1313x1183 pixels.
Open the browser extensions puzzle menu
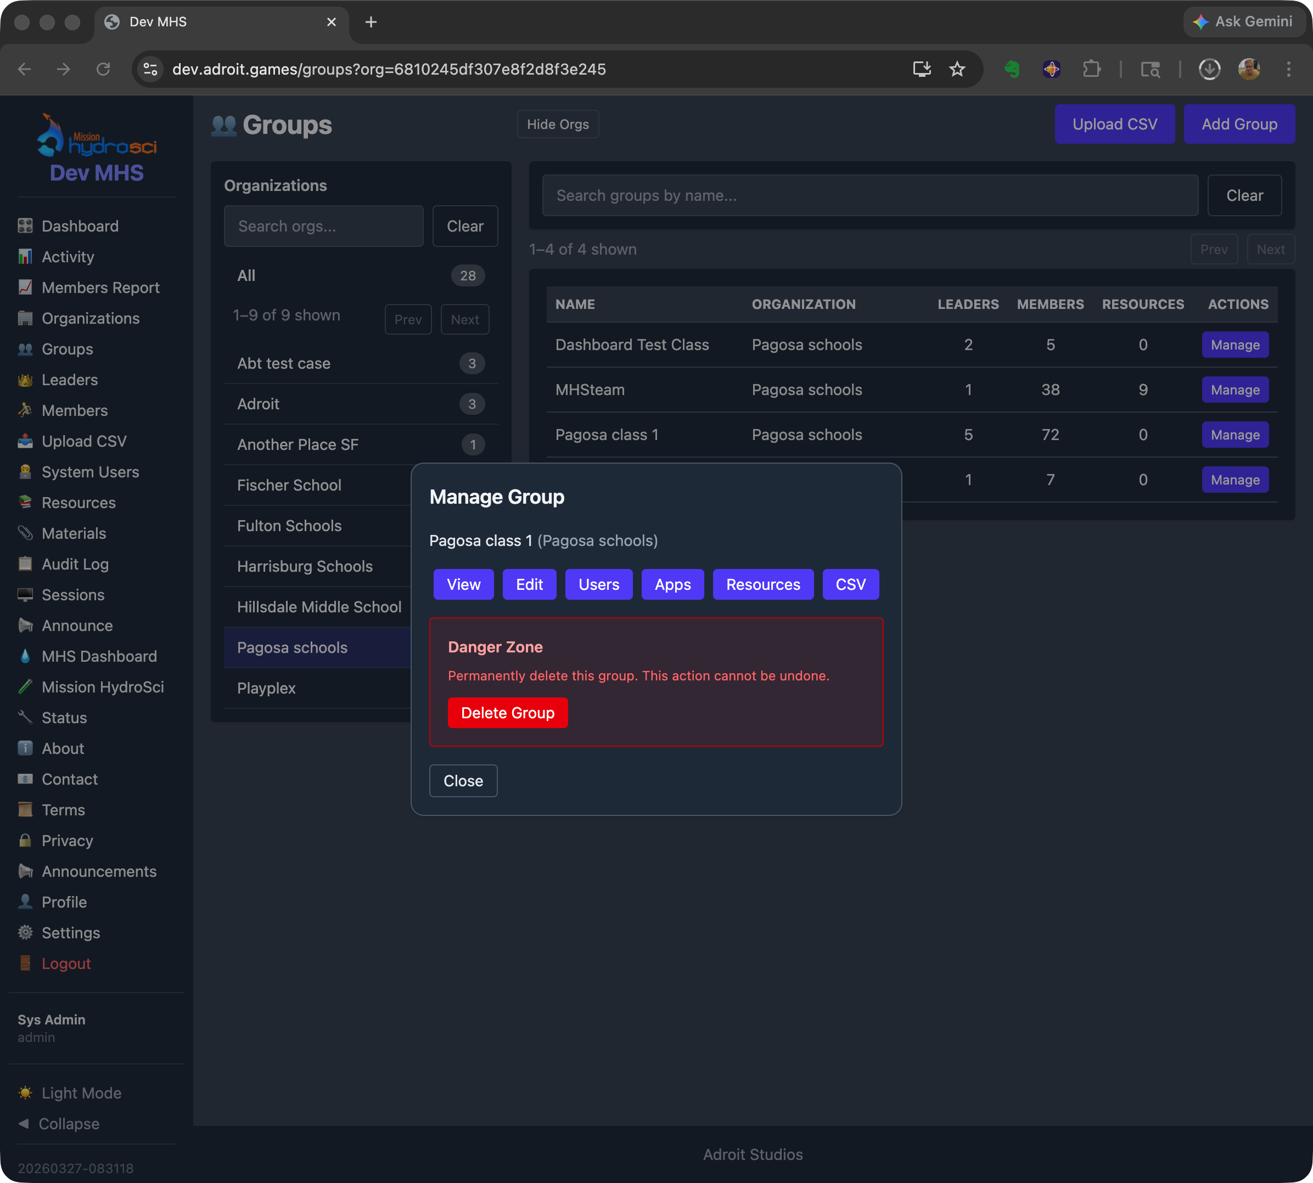point(1092,69)
